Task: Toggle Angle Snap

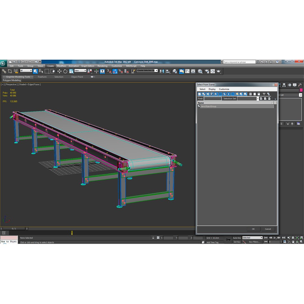Action: coord(115,71)
